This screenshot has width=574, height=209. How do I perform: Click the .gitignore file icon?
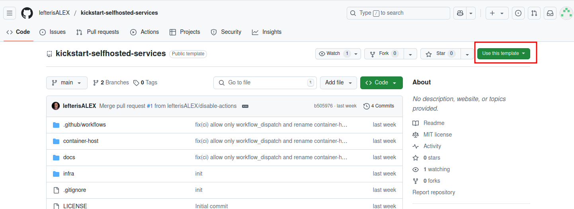point(56,190)
